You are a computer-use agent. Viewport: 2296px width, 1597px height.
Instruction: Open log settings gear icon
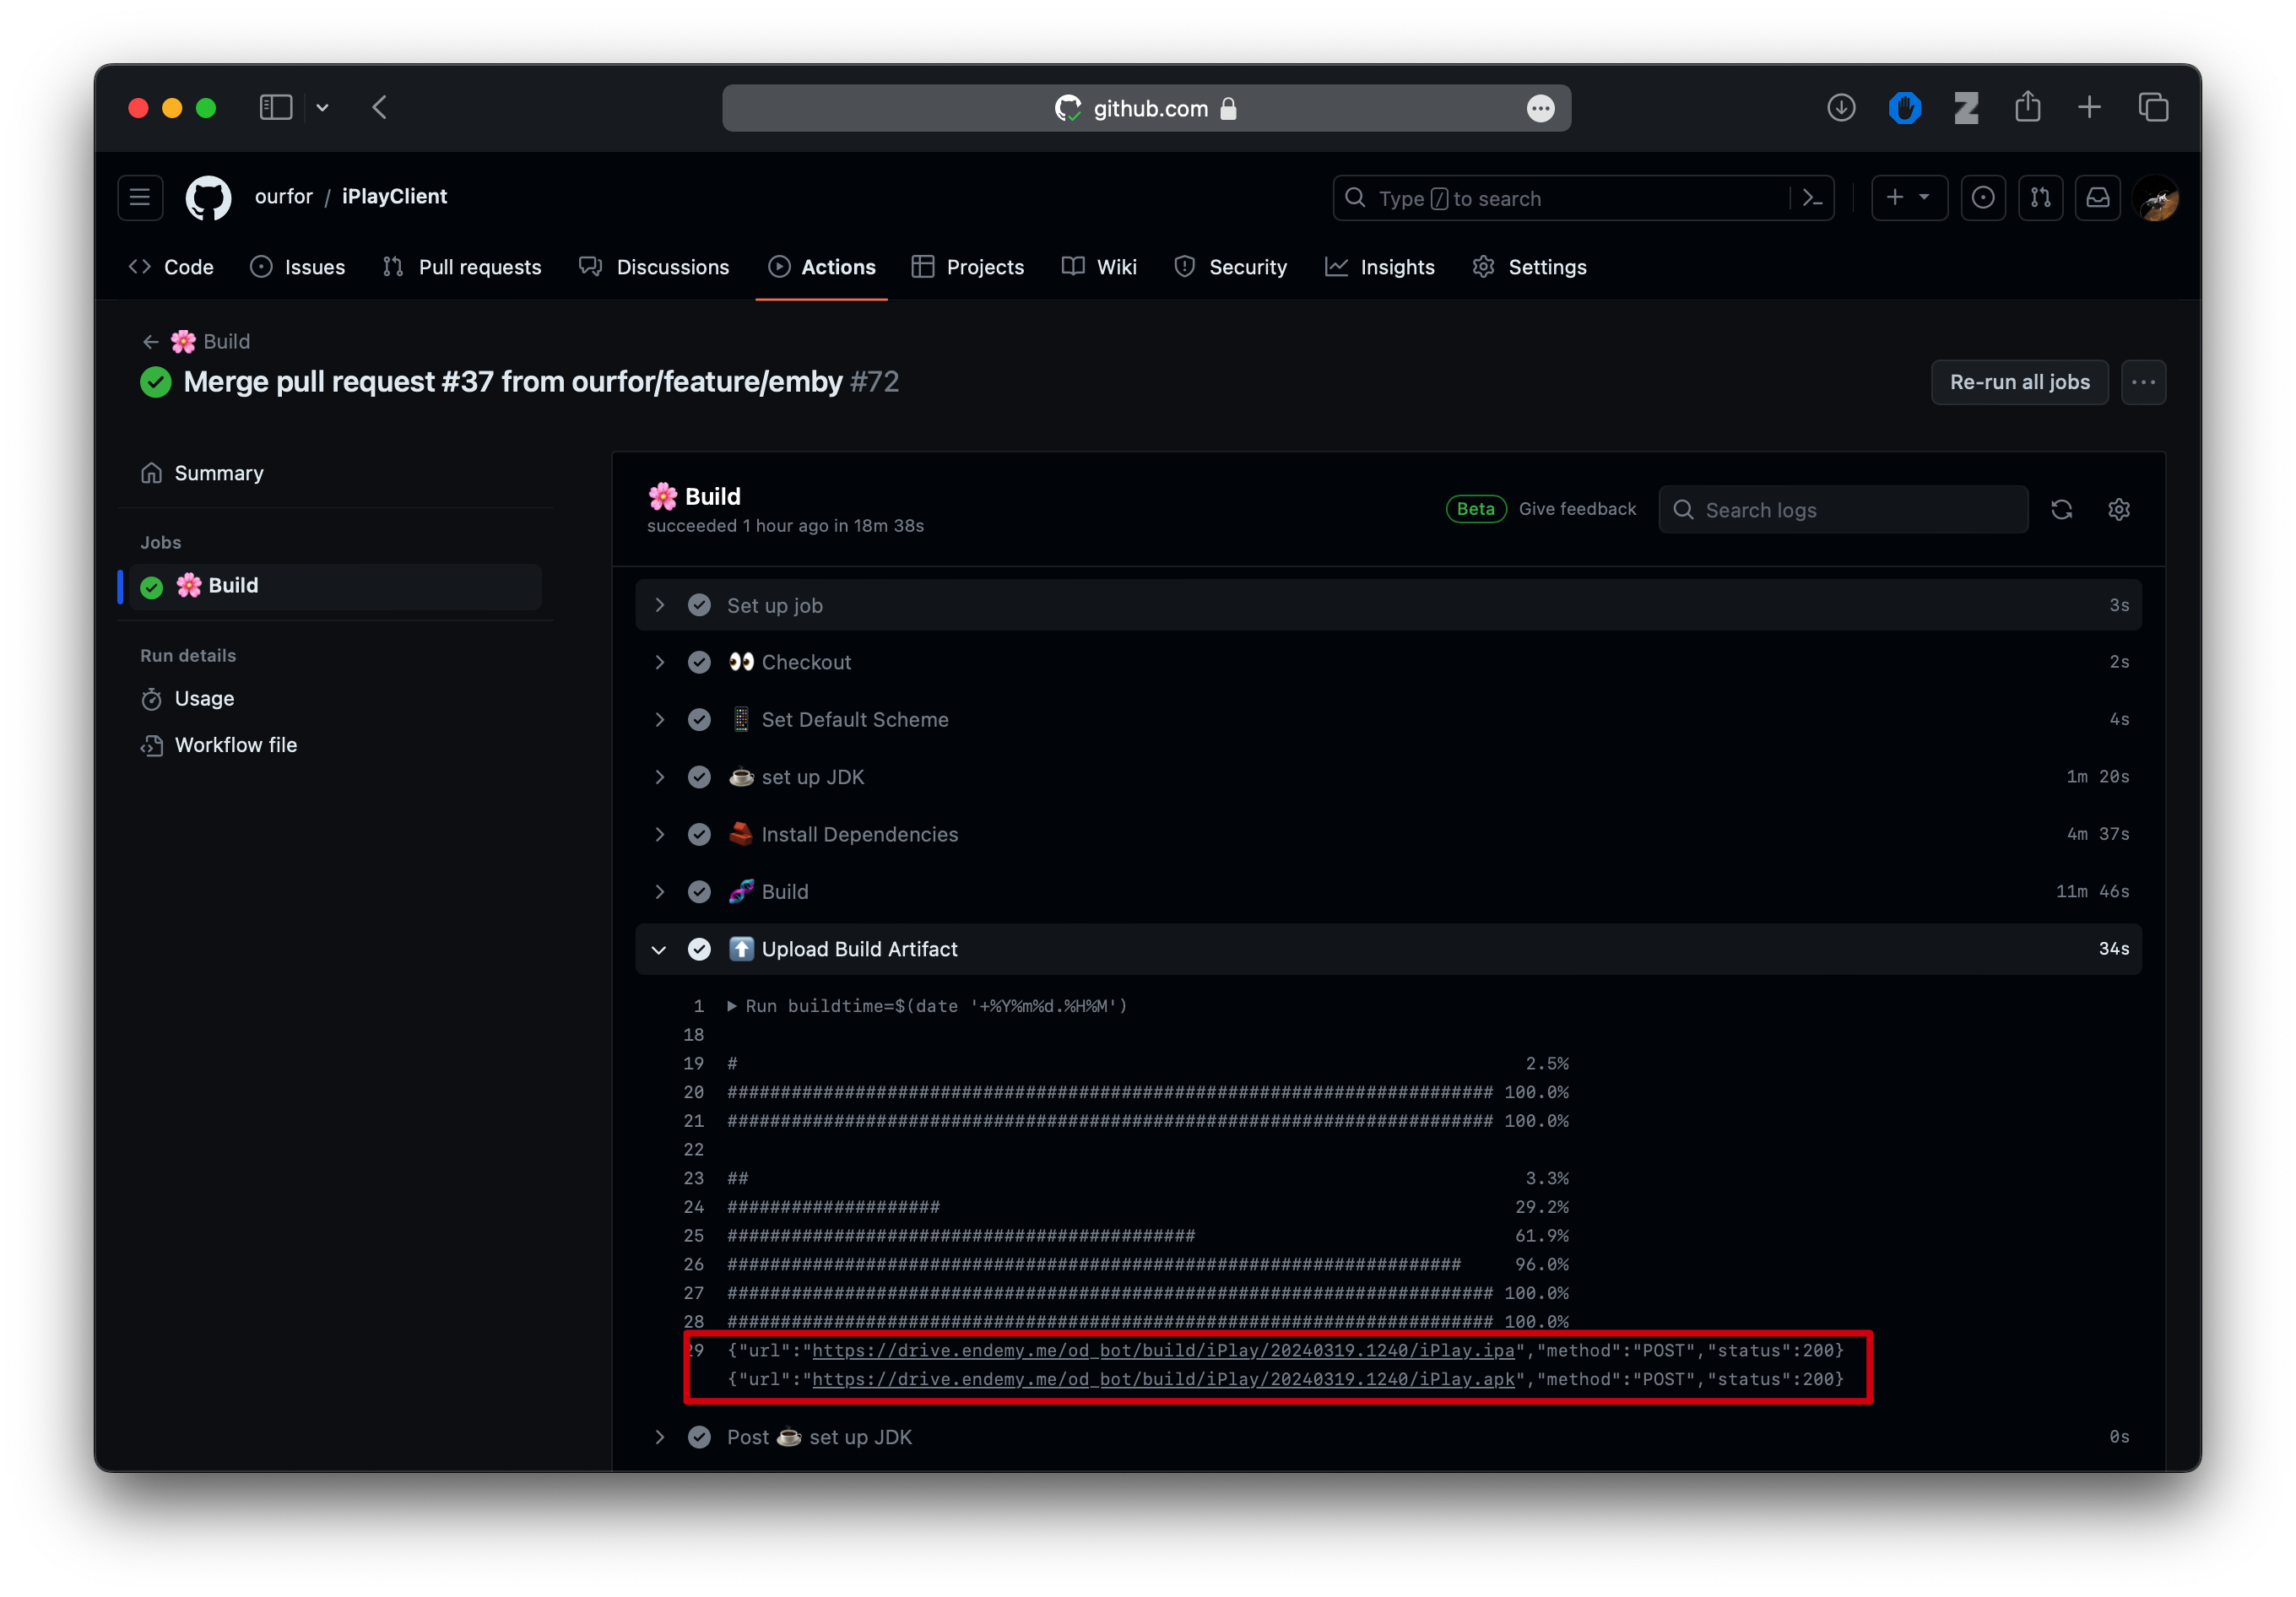2118,510
